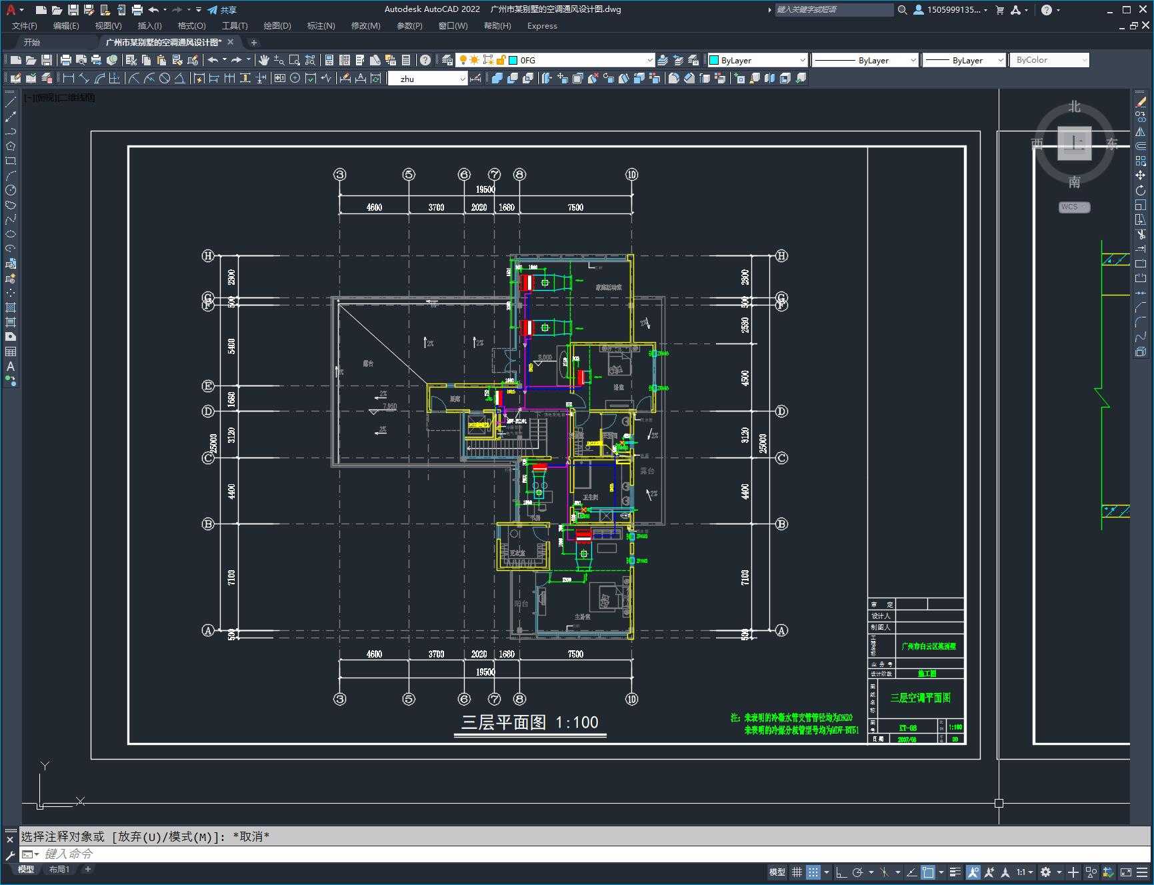Click the WCS button under the ViewCube
This screenshot has height=885, width=1154.
[x=1073, y=207]
